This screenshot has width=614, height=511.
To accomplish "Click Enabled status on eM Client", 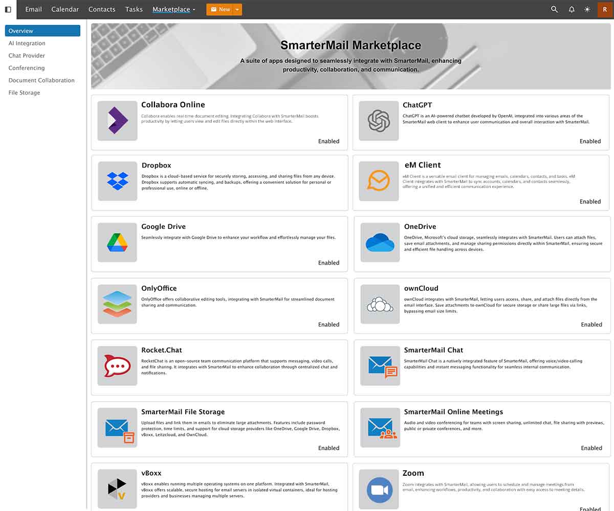I will click(590, 201).
